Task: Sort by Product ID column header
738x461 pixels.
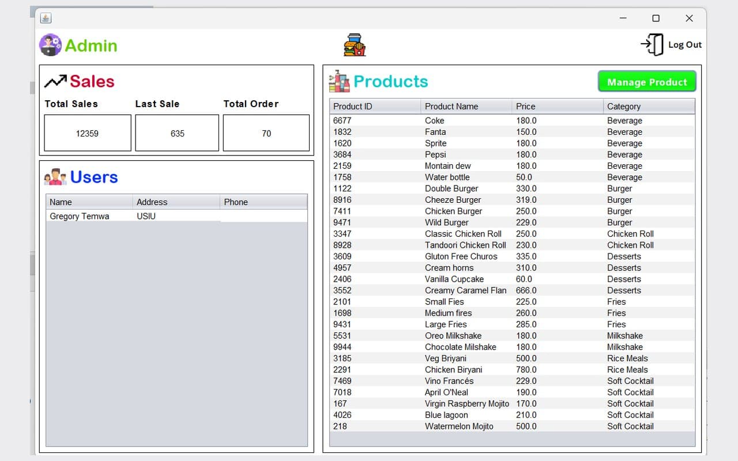Action: (375, 106)
